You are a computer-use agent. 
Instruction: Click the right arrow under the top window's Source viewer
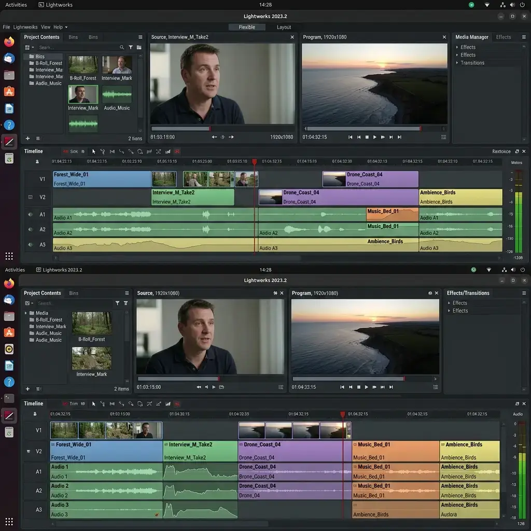pos(231,137)
